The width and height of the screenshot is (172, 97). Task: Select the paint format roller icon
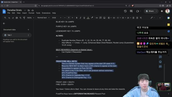pyautogui.click(x=24, y=18)
